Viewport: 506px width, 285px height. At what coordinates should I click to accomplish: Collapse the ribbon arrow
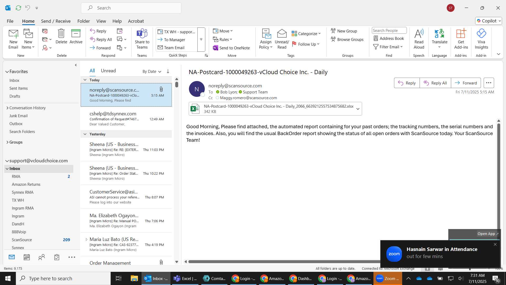click(499, 54)
